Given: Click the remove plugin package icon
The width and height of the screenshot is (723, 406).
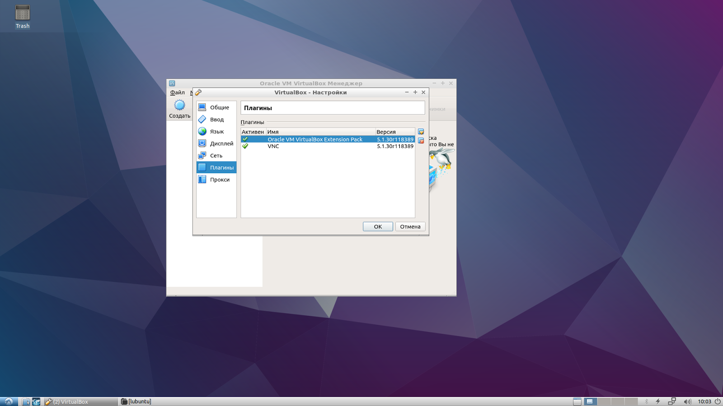Looking at the screenshot, I should 421,141.
